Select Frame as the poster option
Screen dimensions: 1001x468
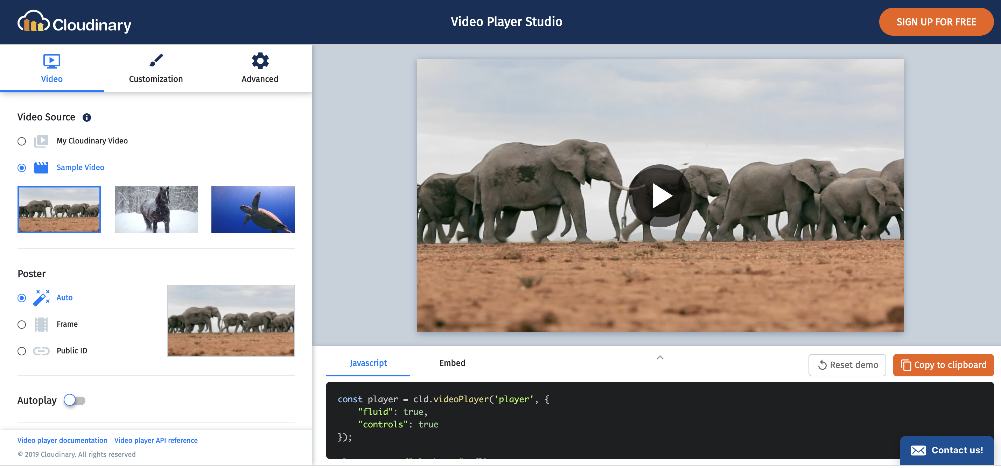click(x=22, y=324)
